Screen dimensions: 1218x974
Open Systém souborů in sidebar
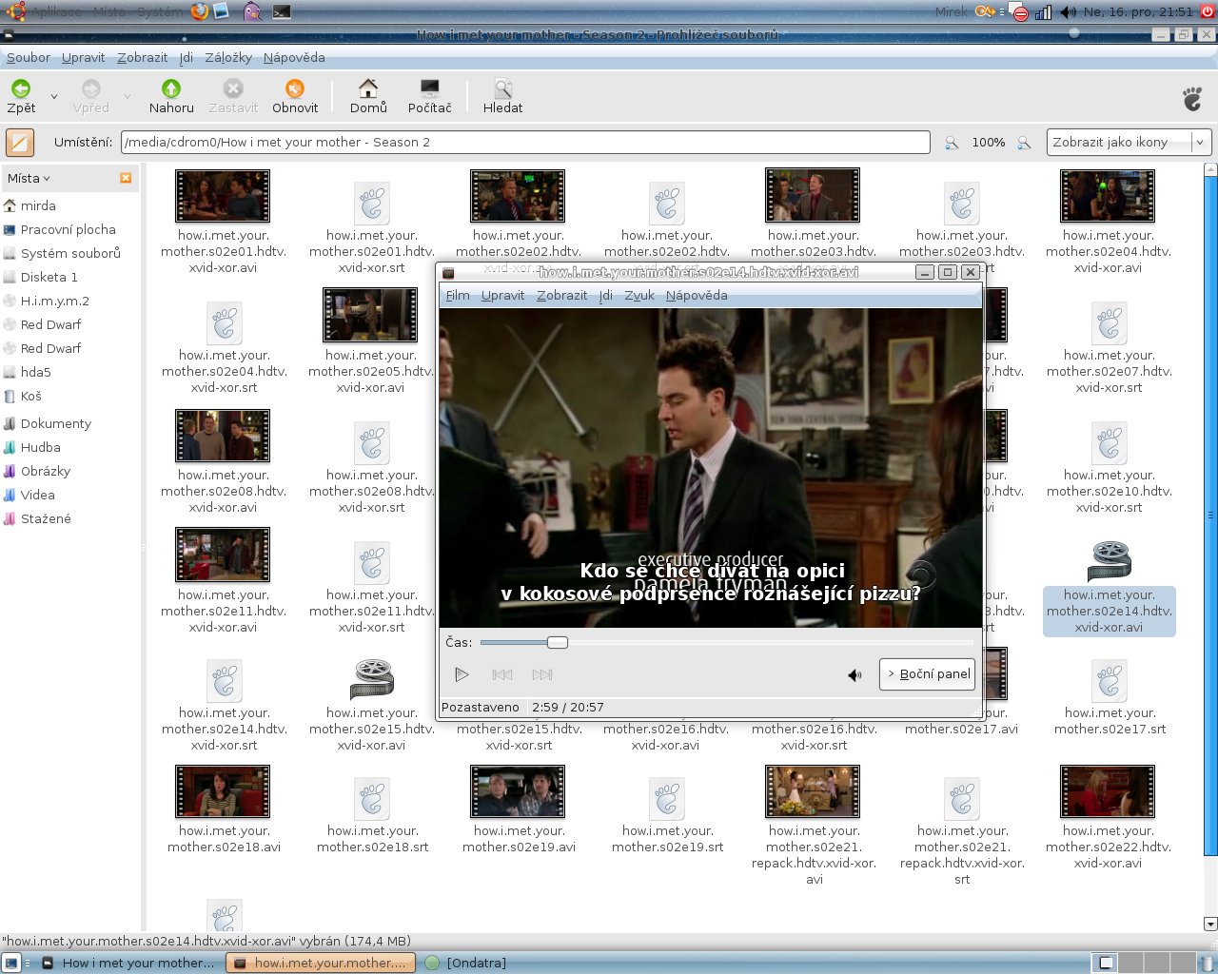click(x=70, y=253)
